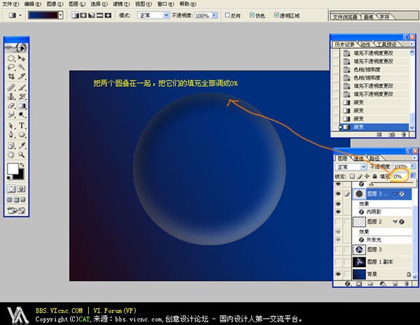Select the Eraser tool
The height and width of the screenshot is (325, 420).
[x=11, y=106]
